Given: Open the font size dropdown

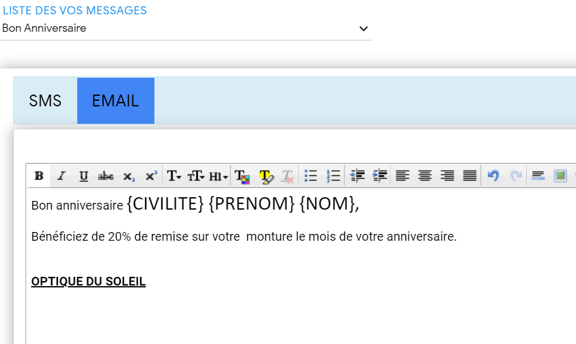Looking at the screenshot, I should (196, 176).
